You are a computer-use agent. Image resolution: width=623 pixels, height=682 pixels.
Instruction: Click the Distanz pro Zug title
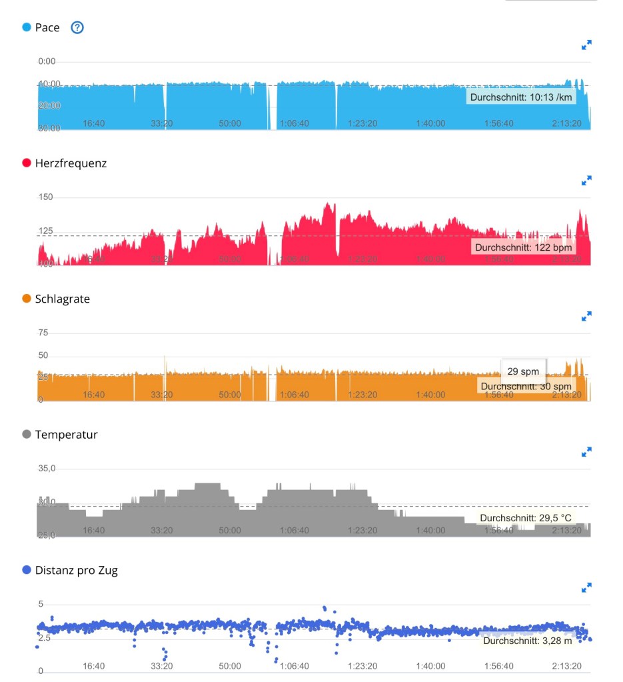pyautogui.click(x=76, y=570)
